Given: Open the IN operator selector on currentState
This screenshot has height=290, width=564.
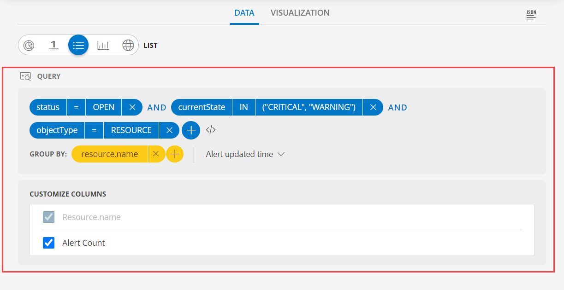Looking at the screenshot, I should tap(243, 107).
